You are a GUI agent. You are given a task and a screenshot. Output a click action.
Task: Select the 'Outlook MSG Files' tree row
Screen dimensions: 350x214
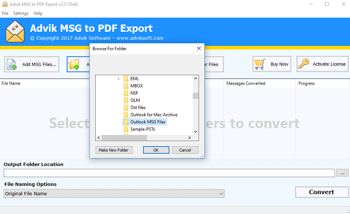144,122
